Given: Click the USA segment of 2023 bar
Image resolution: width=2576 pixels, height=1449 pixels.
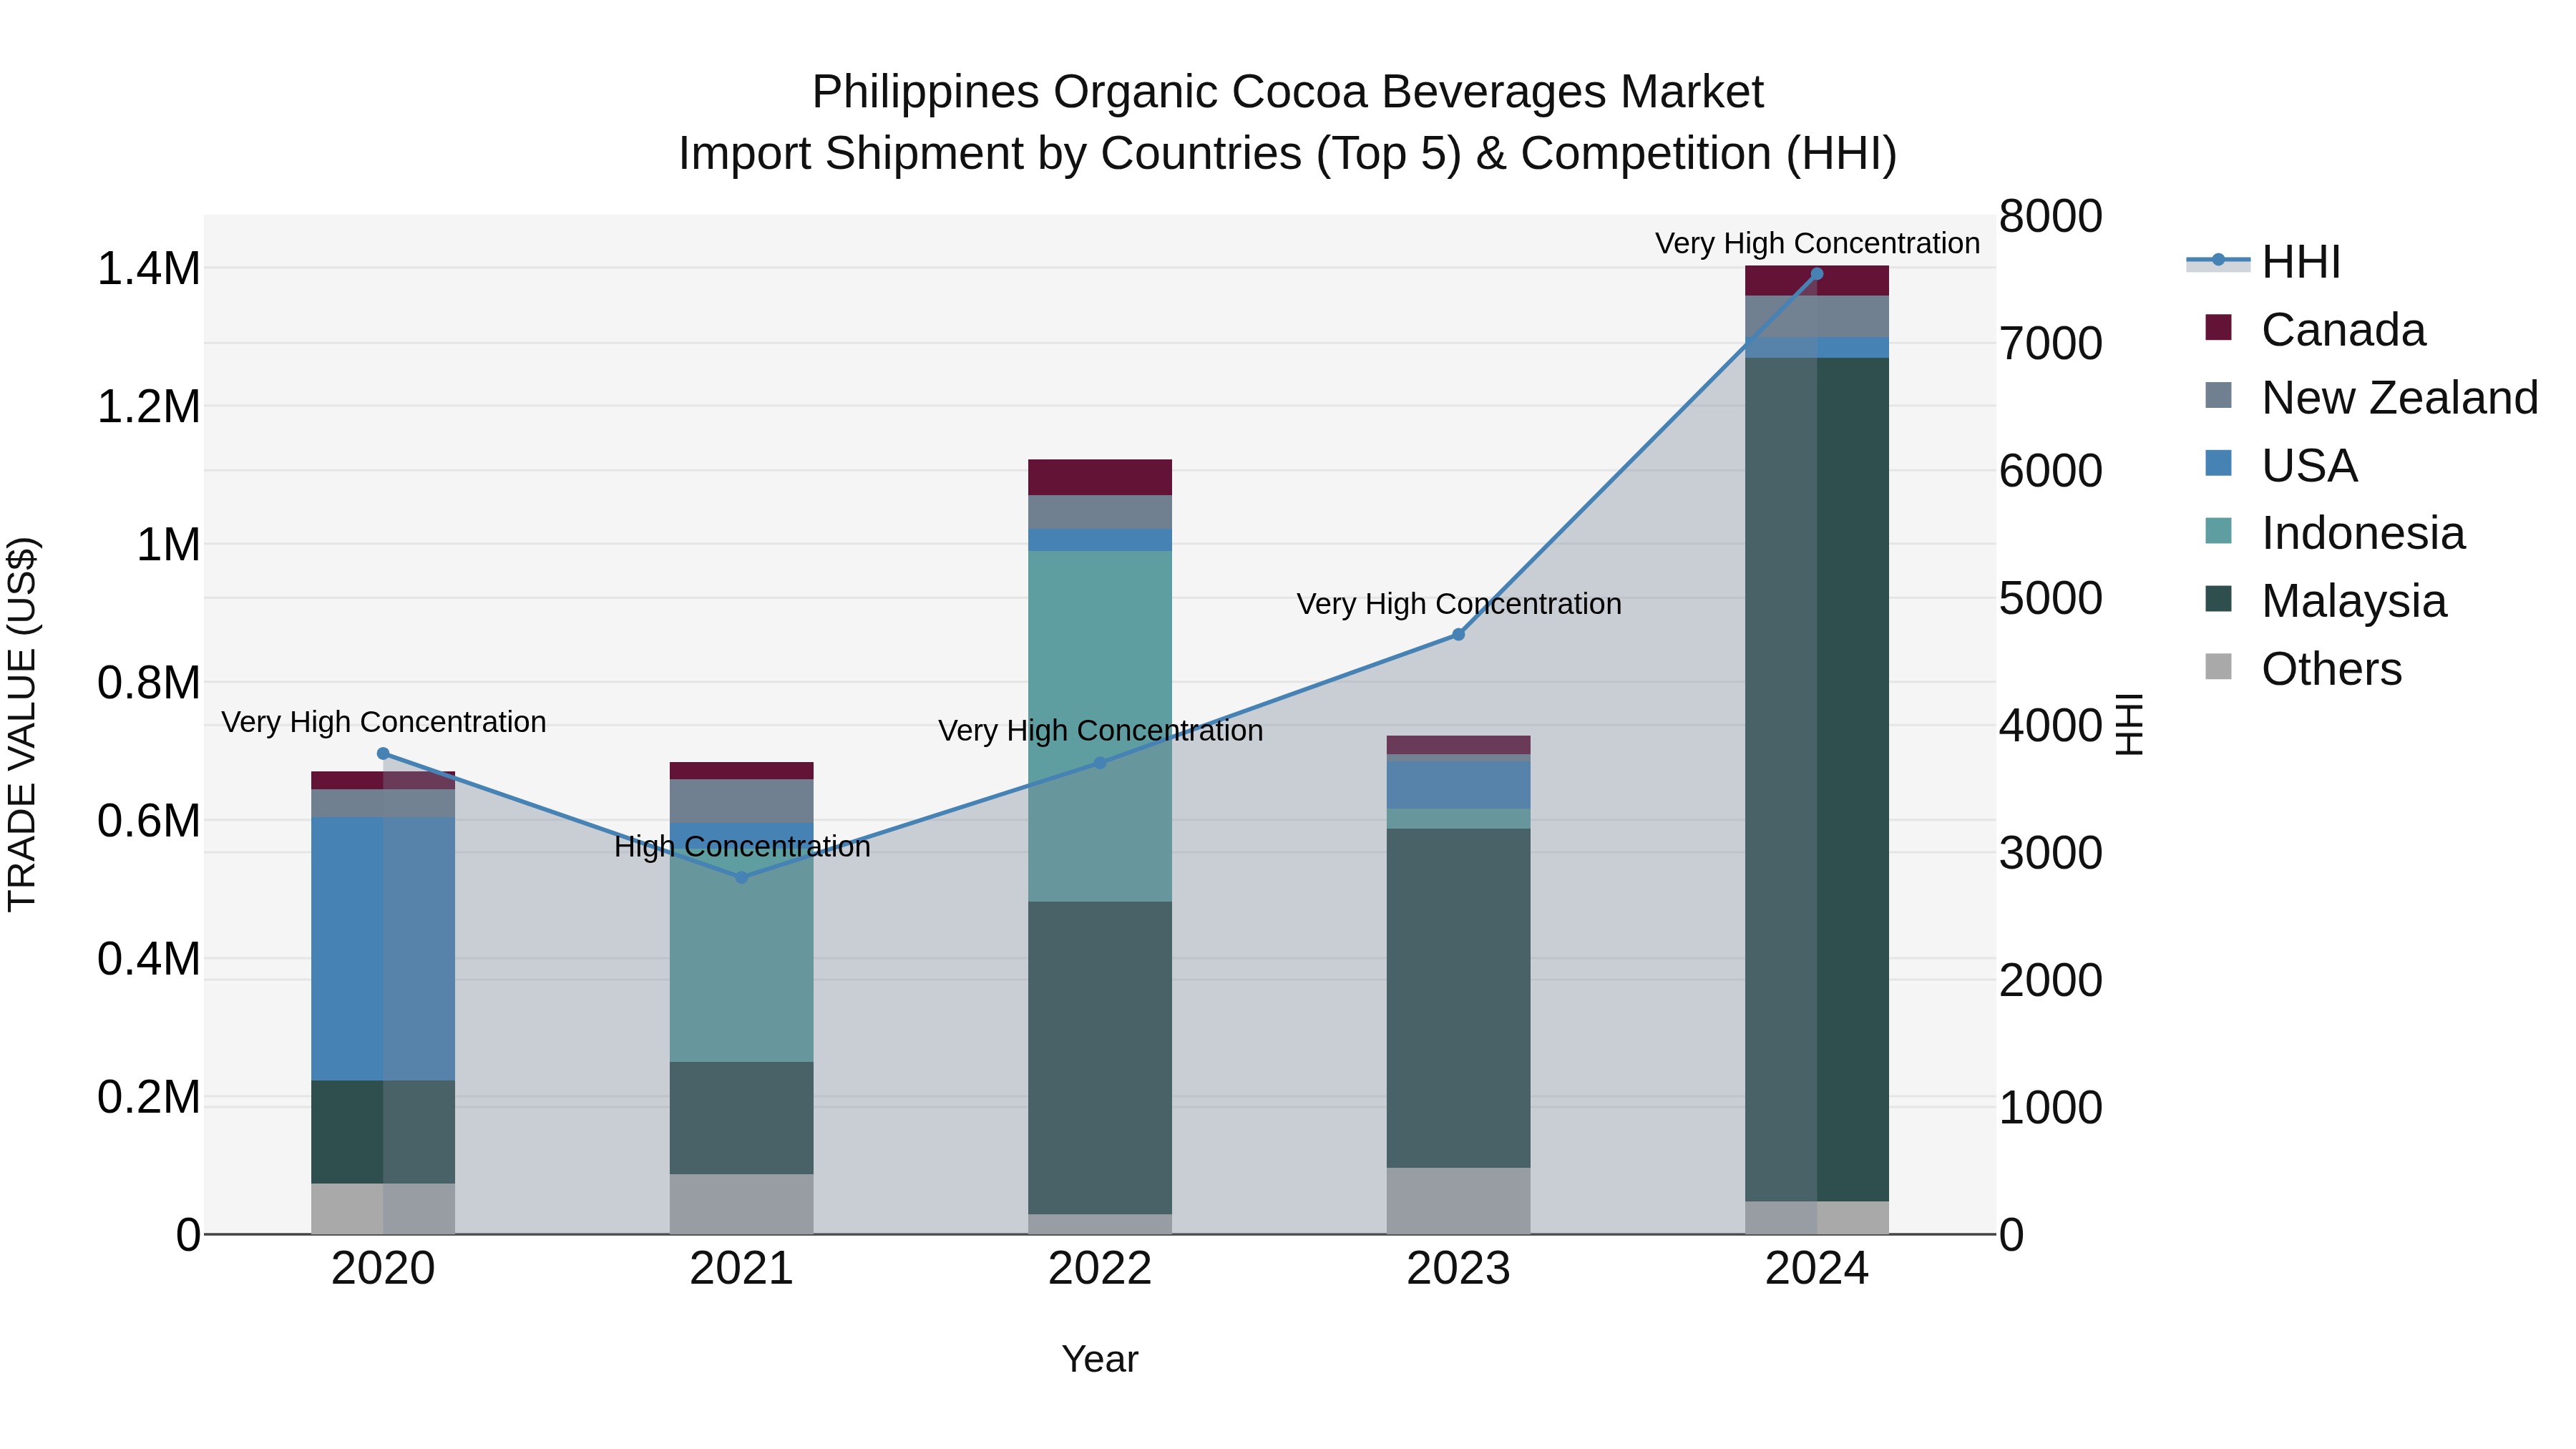Looking at the screenshot, I should [1458, 785].
